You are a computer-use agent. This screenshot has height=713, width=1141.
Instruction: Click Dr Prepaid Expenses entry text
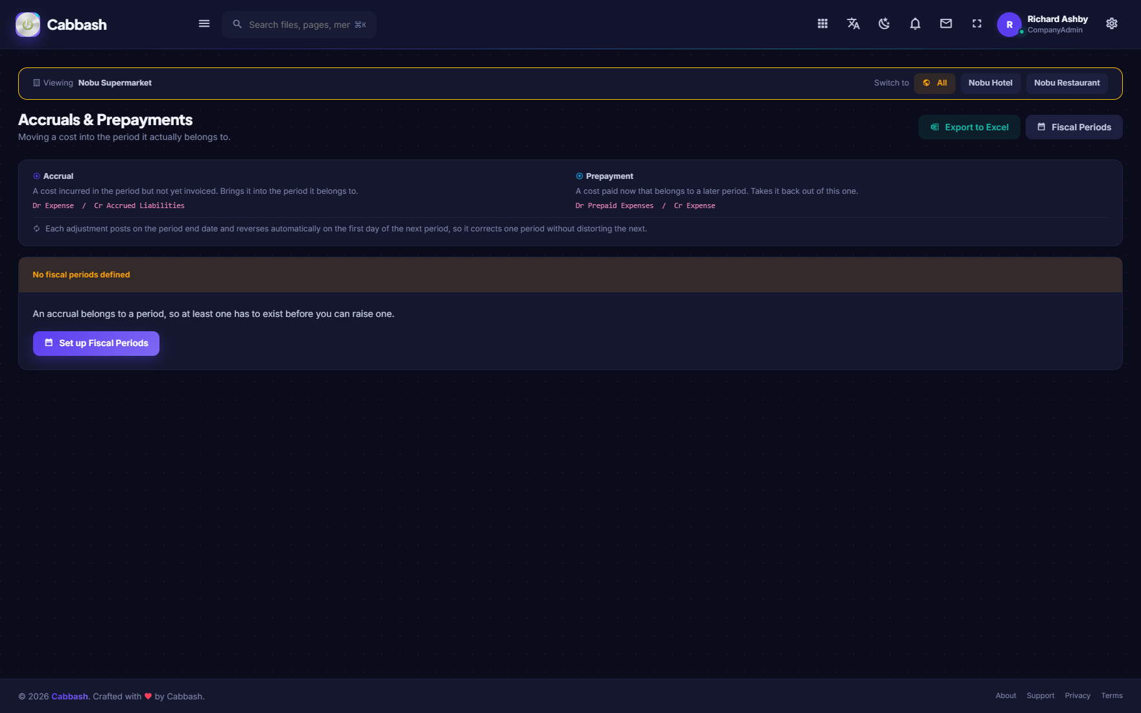click(x=615, y=205)
